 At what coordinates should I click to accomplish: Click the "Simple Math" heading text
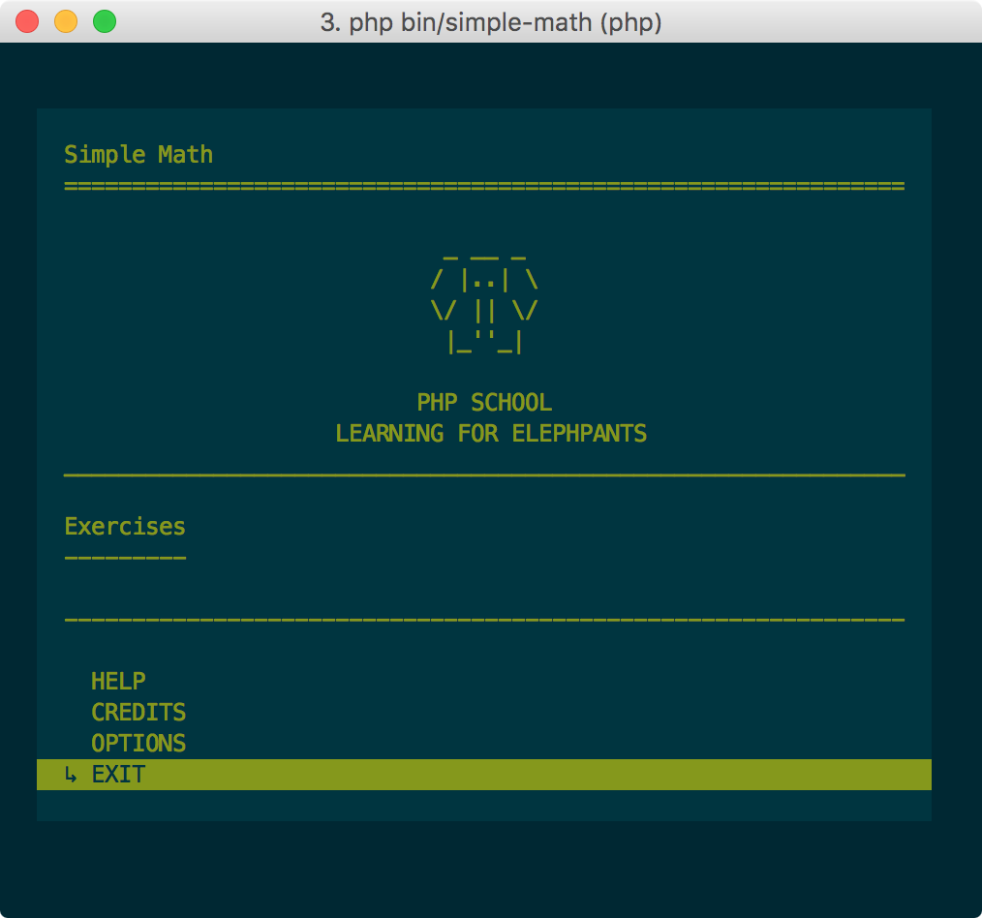point(138,155)
